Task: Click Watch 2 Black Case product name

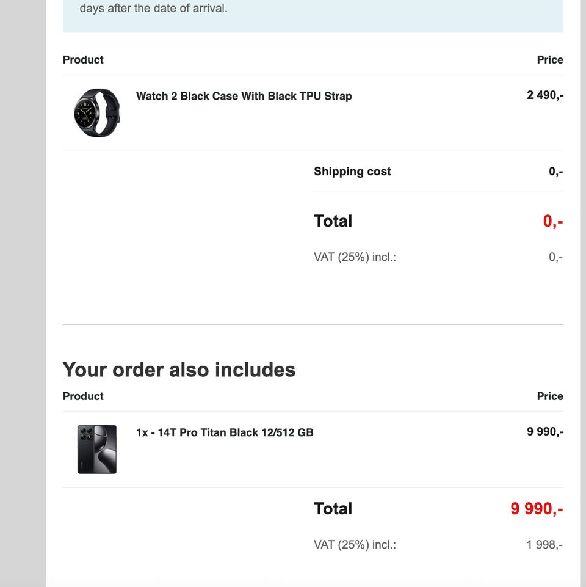Action: tap(244, 96)
